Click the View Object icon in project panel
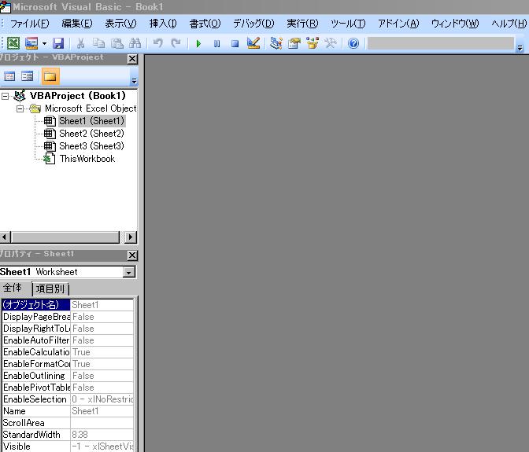The width and height of the screenshot is (529, 452). click(27, 76)
